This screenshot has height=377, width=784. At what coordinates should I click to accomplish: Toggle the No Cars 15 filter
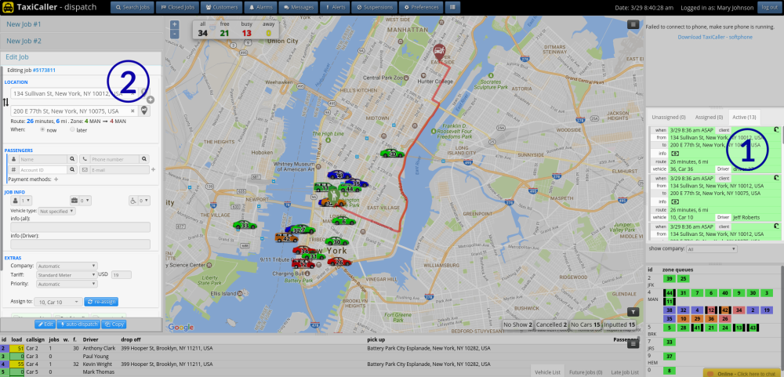coord(586,324)
